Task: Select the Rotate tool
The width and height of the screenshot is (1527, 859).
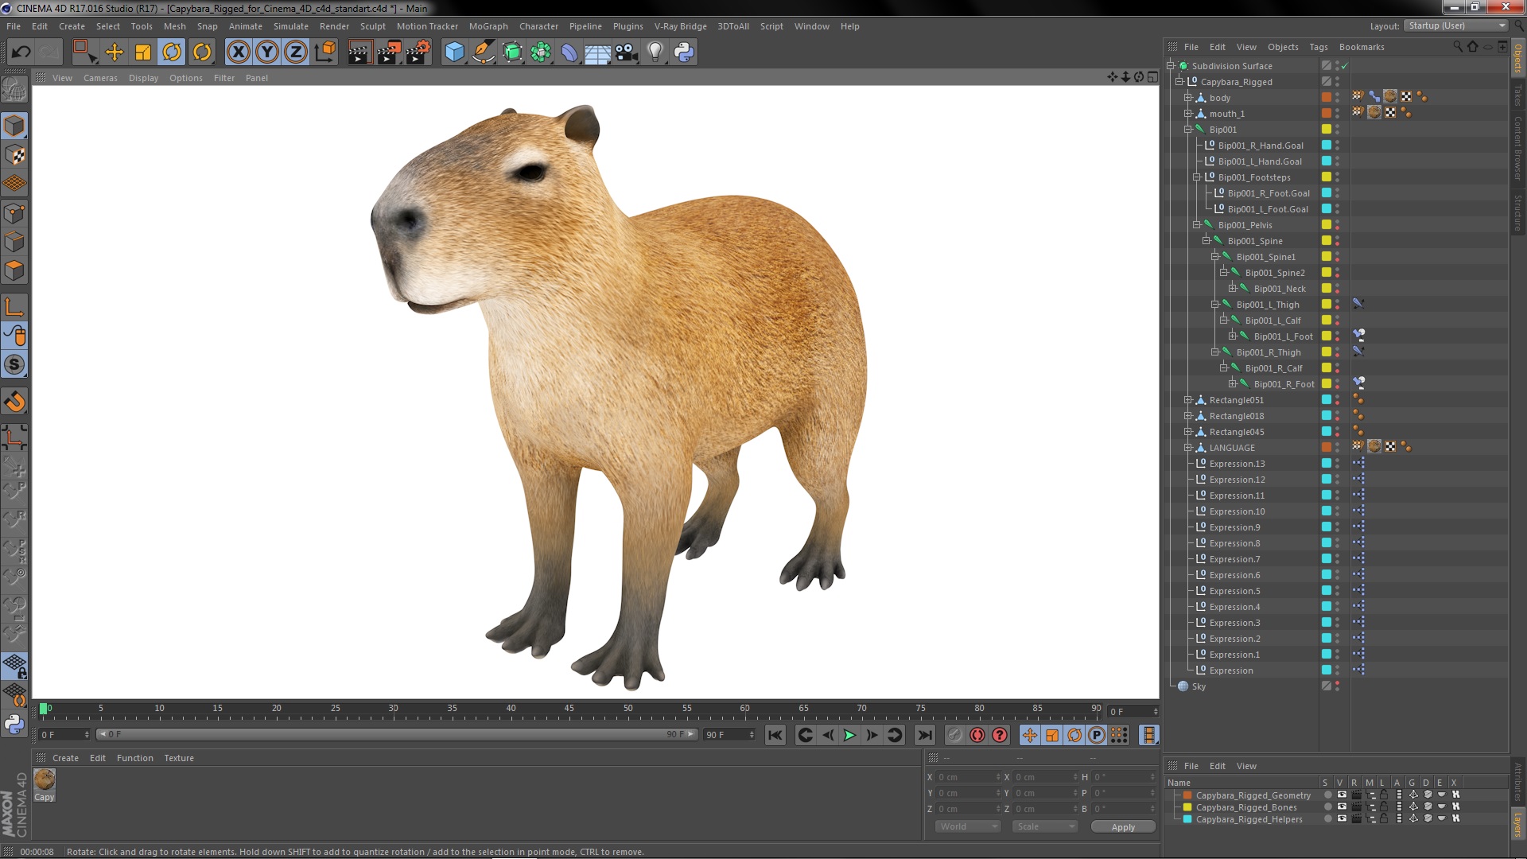Action: (172, 52)
